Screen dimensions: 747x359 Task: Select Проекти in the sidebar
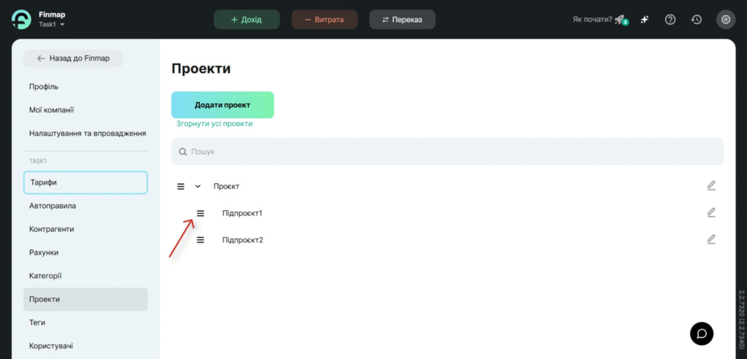point(86,299)
